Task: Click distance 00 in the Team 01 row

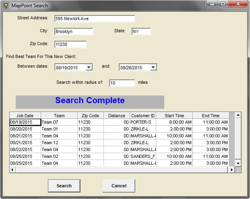Action: [x=117, y=129]
